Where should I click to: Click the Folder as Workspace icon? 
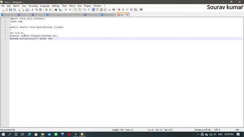109,10
